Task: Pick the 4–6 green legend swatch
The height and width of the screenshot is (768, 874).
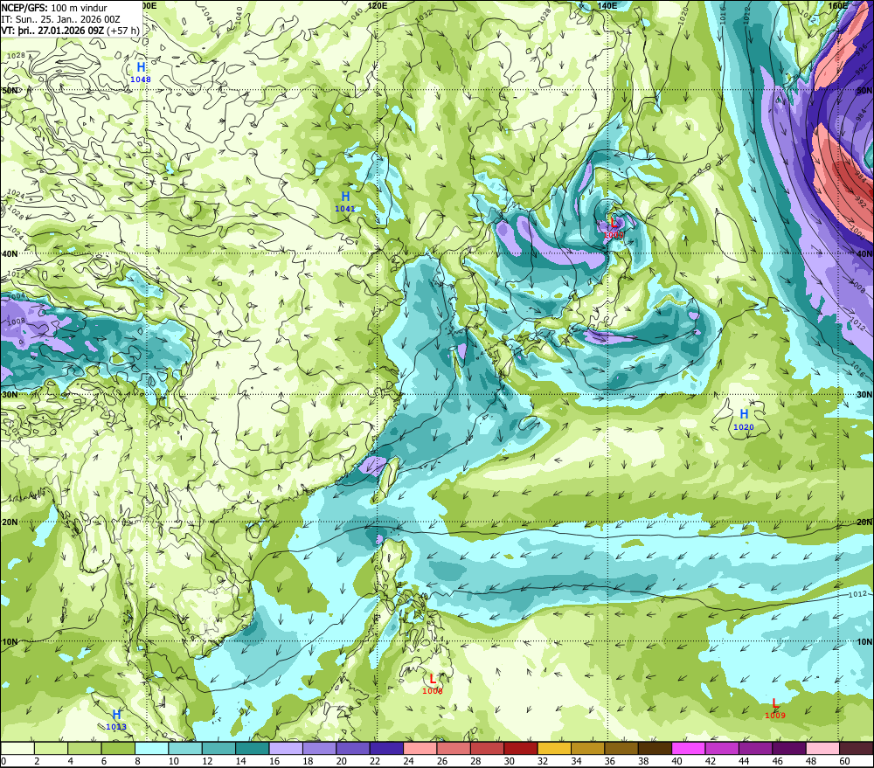Action: pos(85,748)
